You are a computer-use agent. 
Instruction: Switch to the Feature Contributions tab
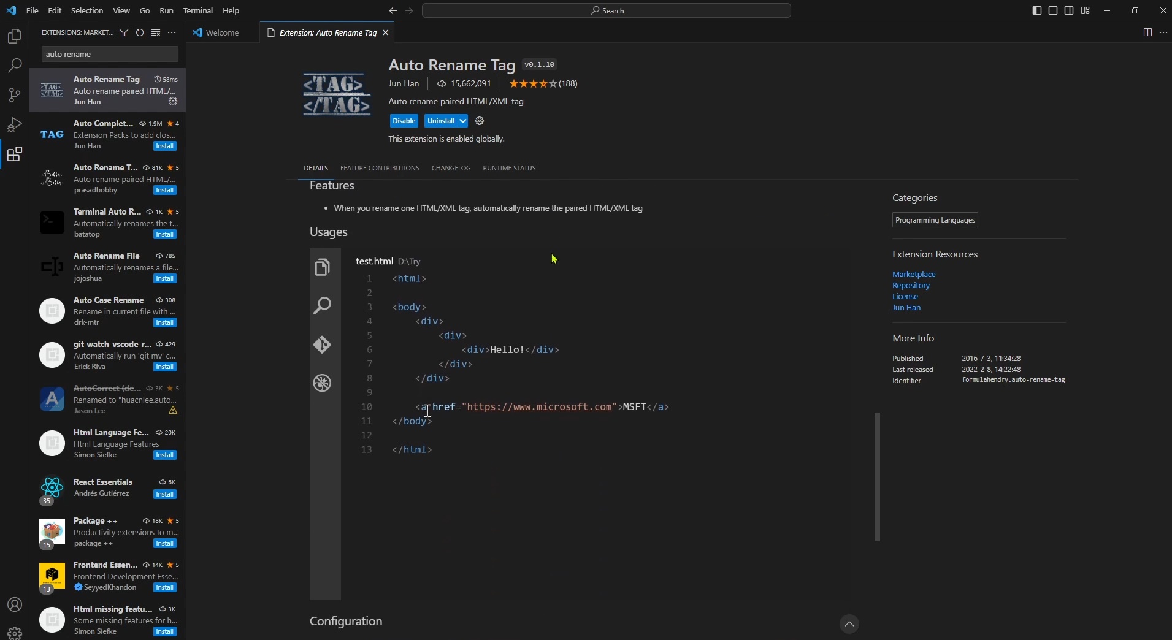point(380,168)
